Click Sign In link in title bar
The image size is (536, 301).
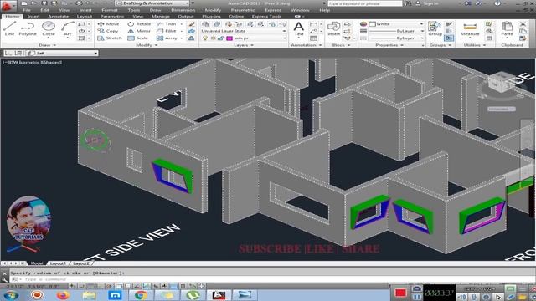pos(430,3)
